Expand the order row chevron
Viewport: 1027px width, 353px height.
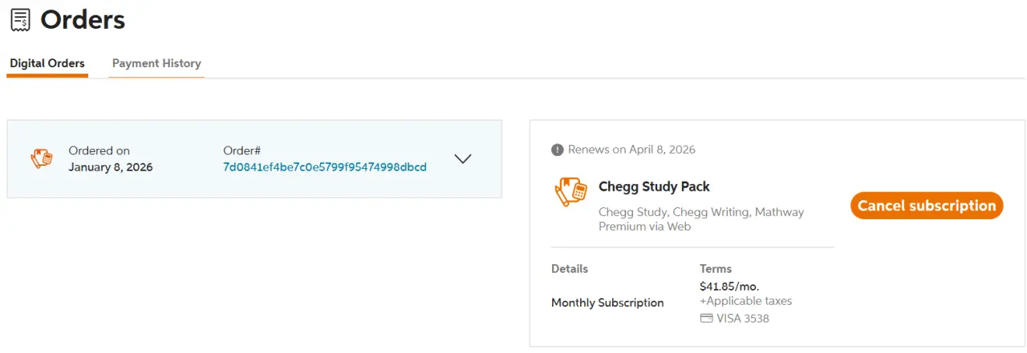point(463,158)
